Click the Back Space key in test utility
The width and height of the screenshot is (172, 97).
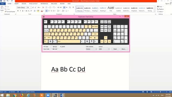(95, 26)
